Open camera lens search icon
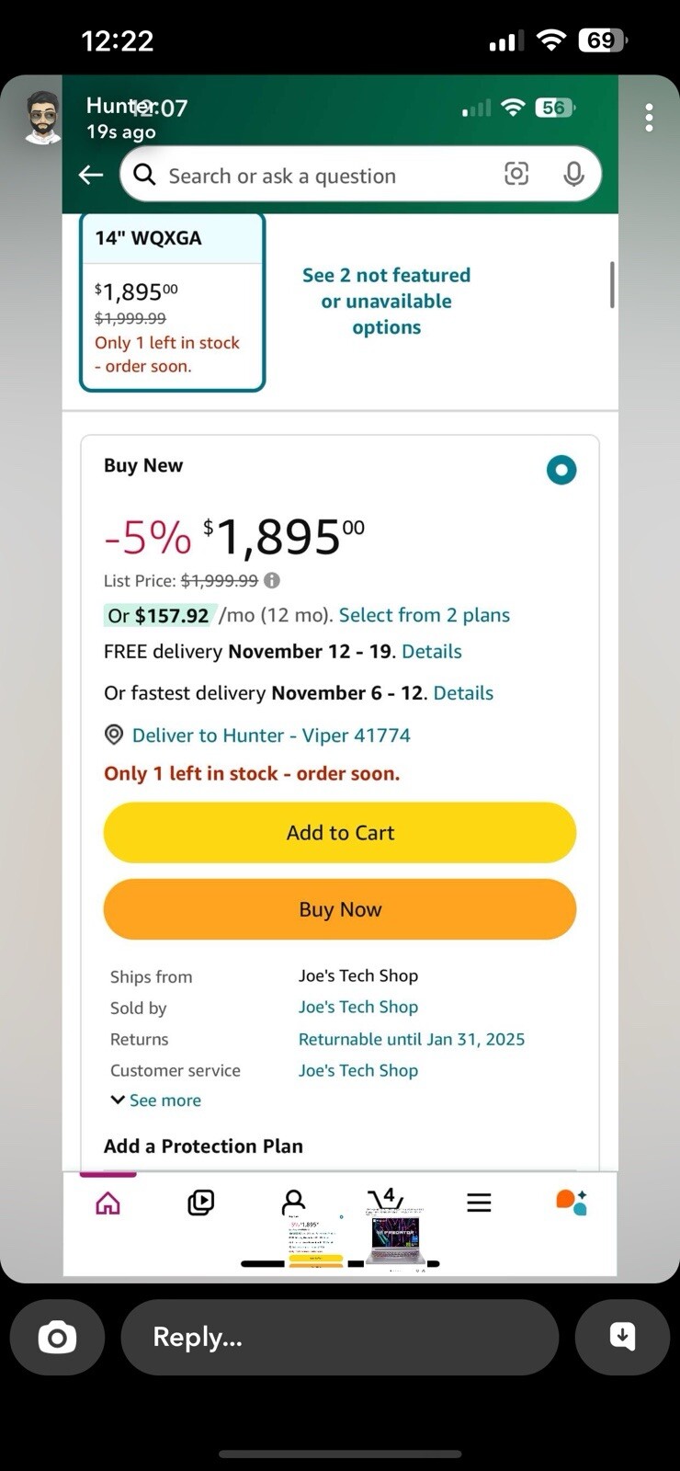The width and height of the screenshot is (680, 1471). tap(516, 174)
